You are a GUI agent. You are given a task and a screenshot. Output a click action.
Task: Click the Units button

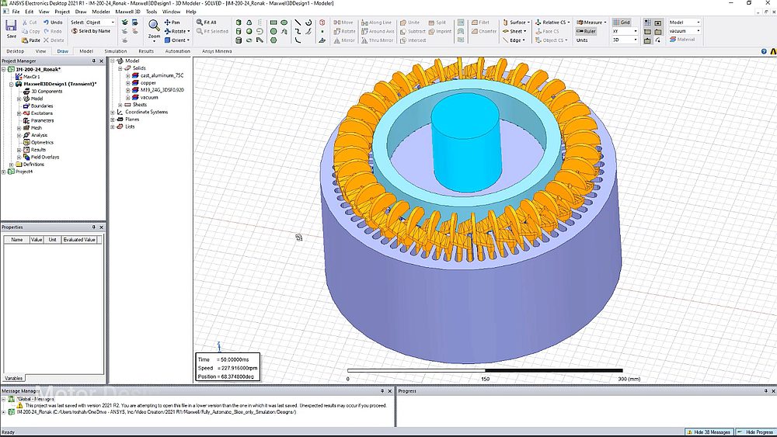tap(582, 40)
